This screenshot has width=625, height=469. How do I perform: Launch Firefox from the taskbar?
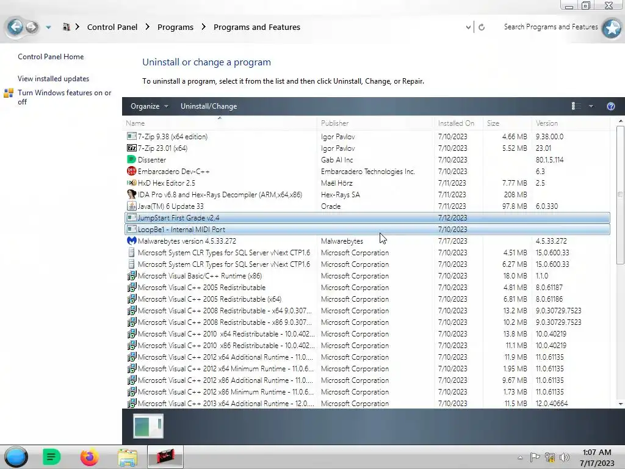click(89, 457)
